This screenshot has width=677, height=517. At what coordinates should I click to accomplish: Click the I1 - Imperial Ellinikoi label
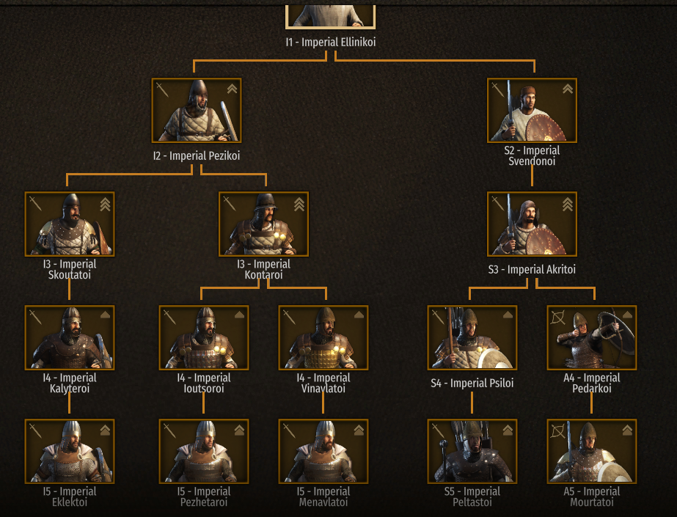(x=331, y=42)
